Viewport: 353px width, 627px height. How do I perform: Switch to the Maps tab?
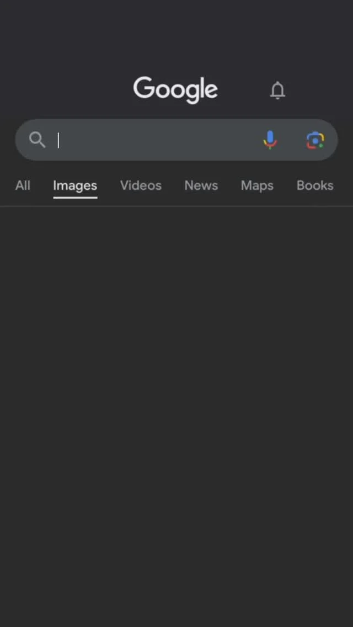pyautogui.click(x=257, y=185)
